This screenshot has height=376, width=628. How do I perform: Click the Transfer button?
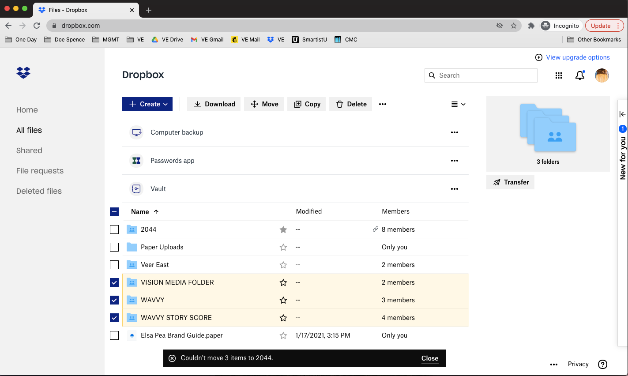pos(511,182)
